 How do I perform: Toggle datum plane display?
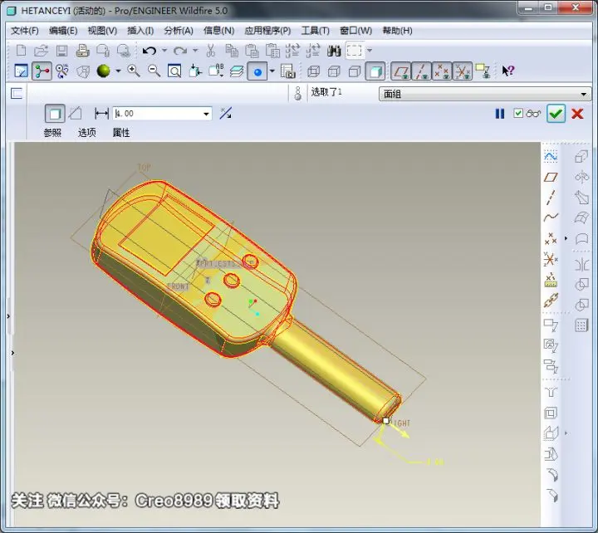point(401,71)
